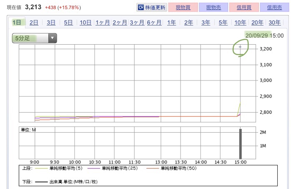Show the 3ヶ月 chart period
The image size is (291, 189).
(137, 23)
